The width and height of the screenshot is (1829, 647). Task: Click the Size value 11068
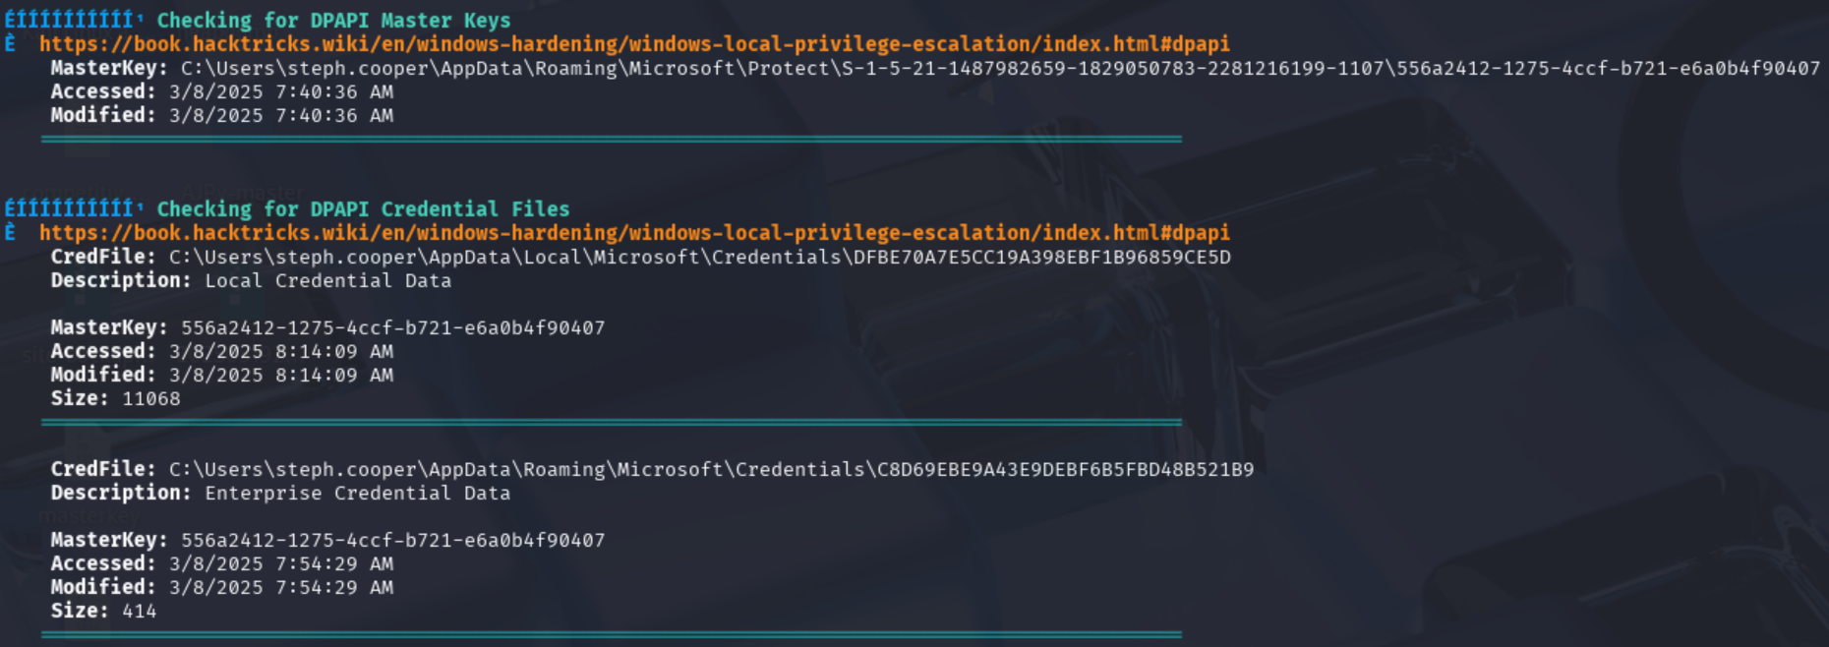tap(151, 398)
